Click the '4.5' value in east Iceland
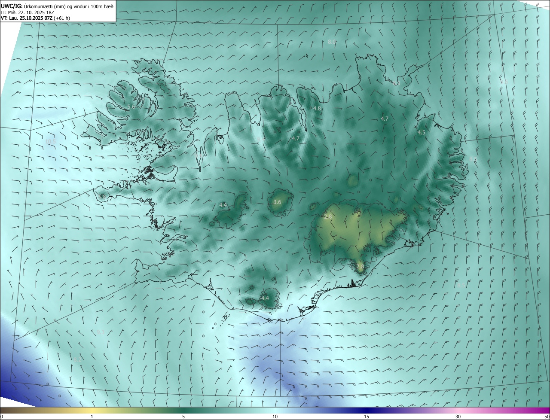 point(422,133)
